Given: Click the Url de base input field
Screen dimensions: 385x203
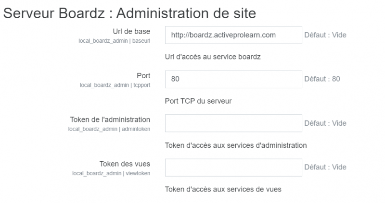Looking at the screenshot, I should tap(233, 35).
